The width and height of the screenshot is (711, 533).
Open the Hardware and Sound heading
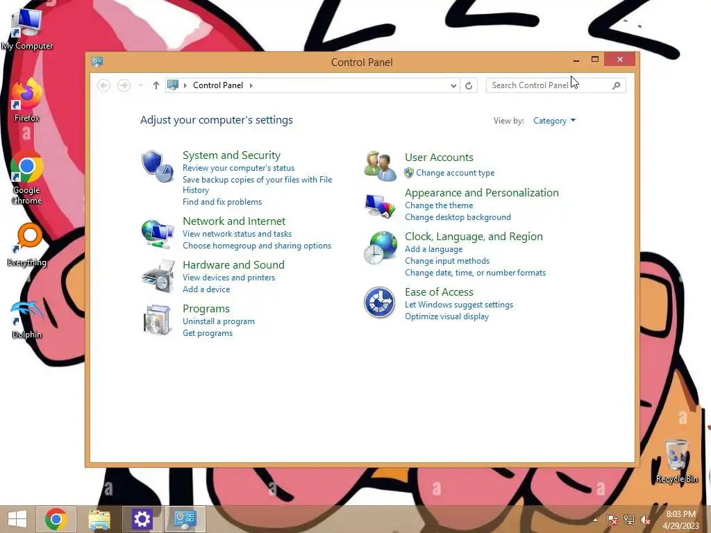point(233,264)
